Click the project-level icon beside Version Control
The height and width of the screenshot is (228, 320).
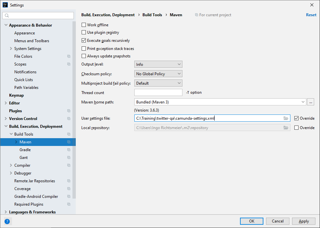(x=69, y=119)
